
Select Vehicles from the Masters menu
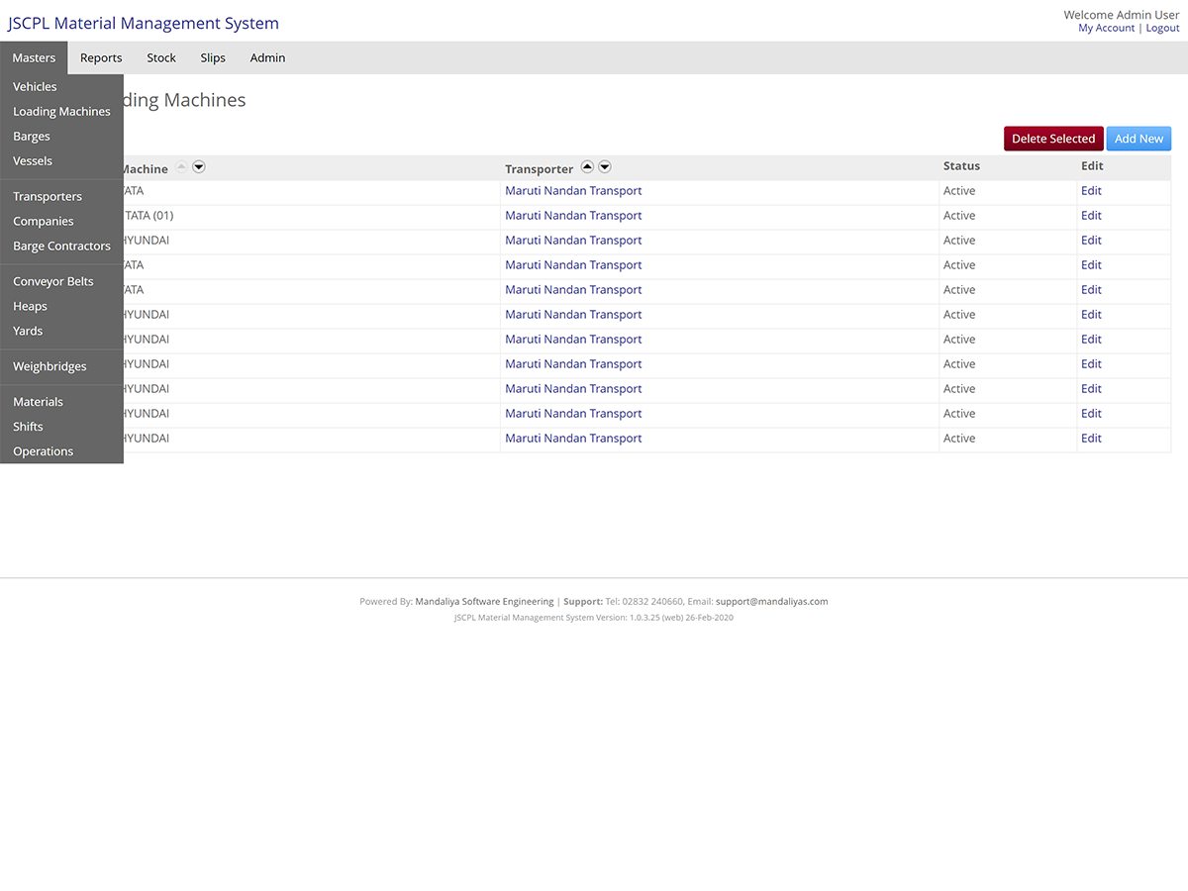click(x=35, y=86)
